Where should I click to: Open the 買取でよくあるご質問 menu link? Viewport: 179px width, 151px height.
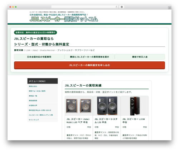pyautogui.click(x=37, y=91)
